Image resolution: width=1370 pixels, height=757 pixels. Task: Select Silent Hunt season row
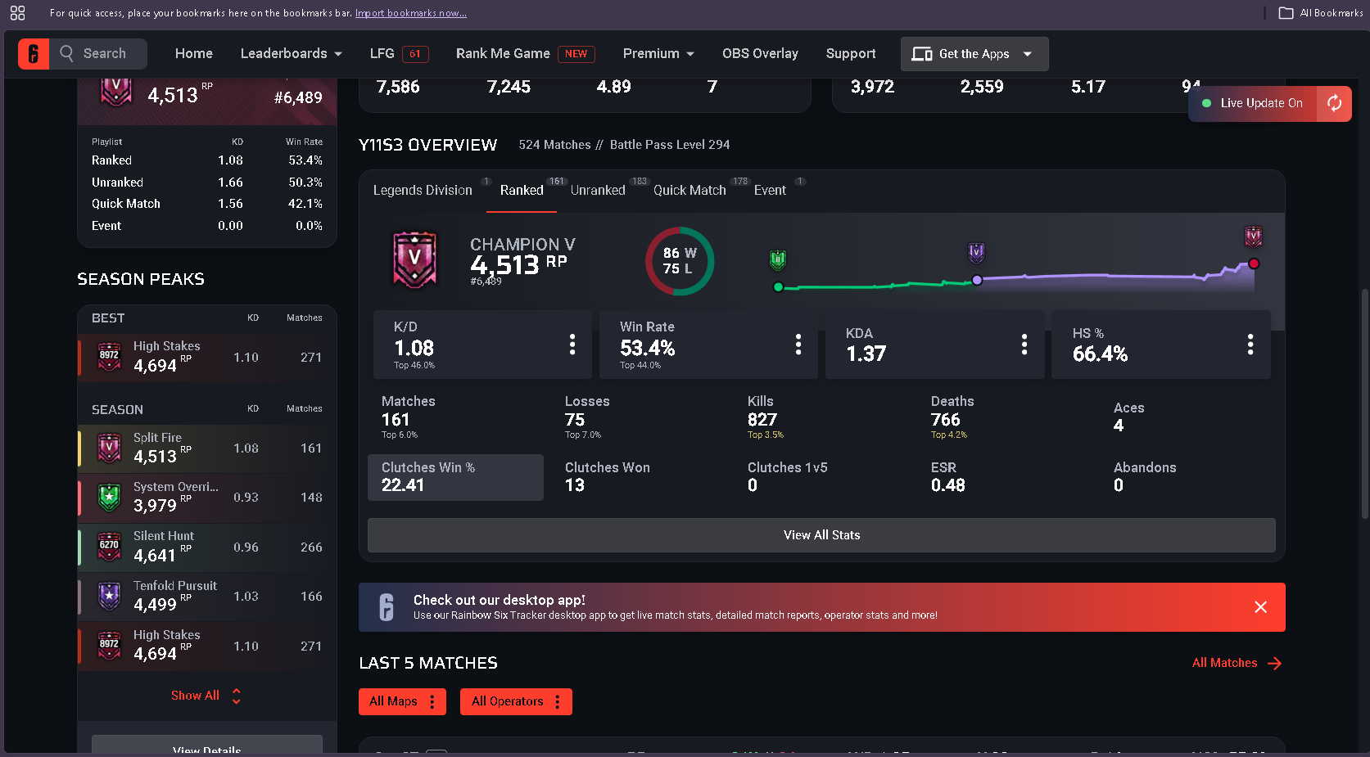point(207,547)
